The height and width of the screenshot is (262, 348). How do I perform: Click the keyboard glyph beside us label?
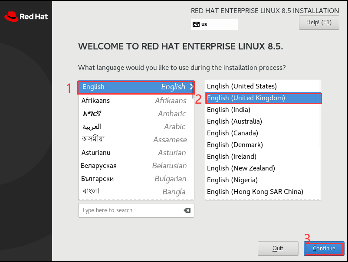[196, 24]
